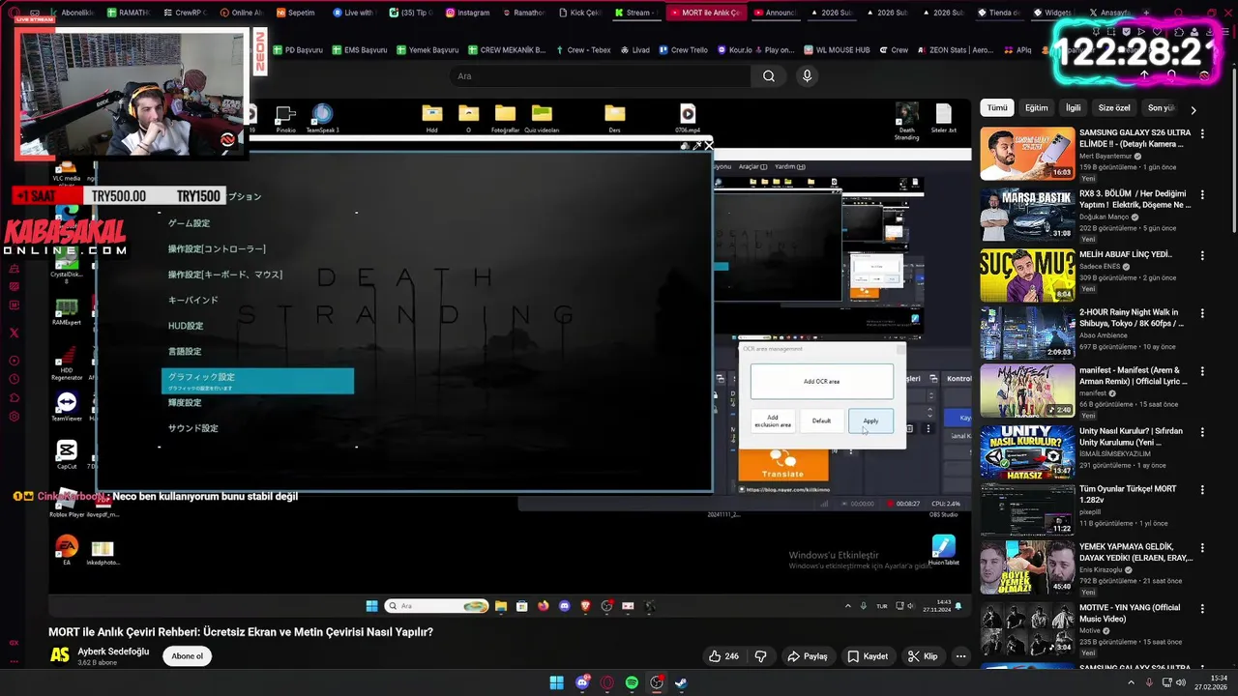Open Discord from the taskbar

pyautogui.click(x=582, y=682)
